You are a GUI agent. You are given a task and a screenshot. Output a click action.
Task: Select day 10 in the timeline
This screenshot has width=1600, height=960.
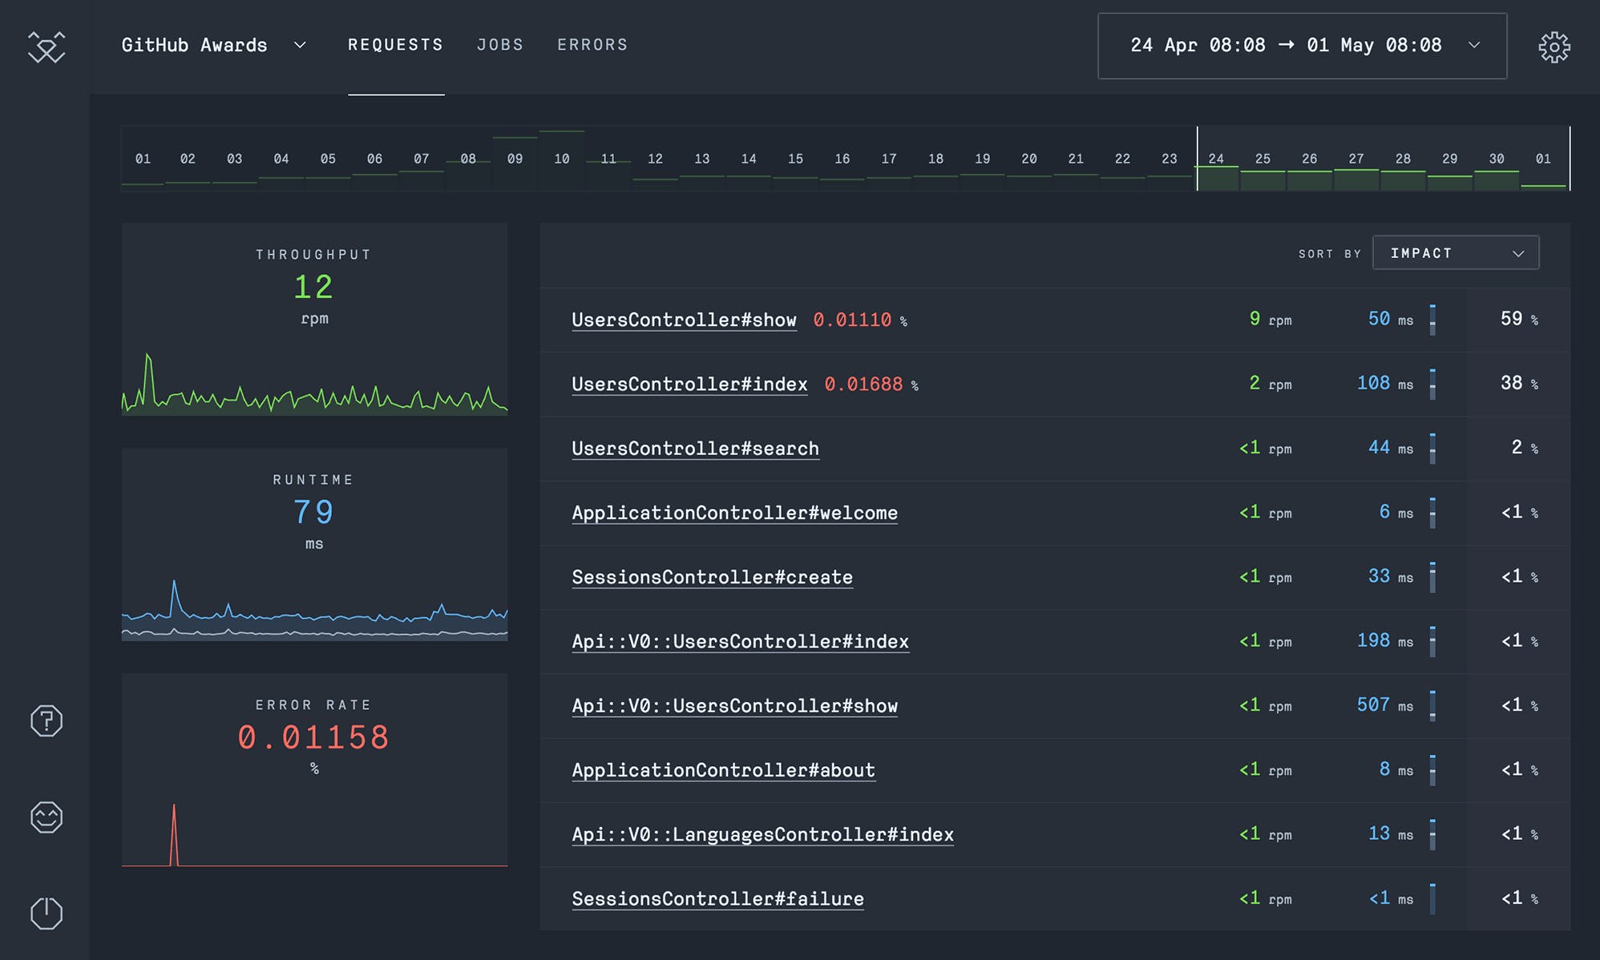562,159
